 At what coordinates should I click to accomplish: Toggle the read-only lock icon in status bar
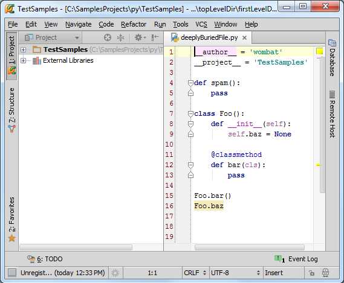311,273
